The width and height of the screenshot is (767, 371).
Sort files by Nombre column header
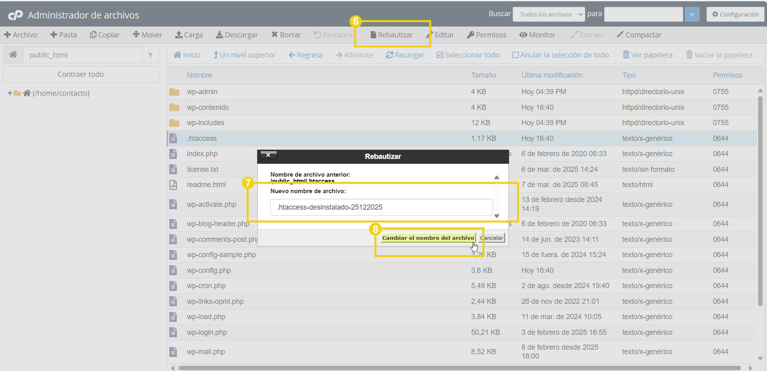pos(199,75)
